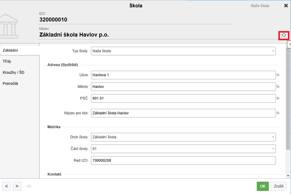Image resolution: width=291 pixels, height=194 pixels.
Task: Click into the Red IZO field
Action: 183,160
